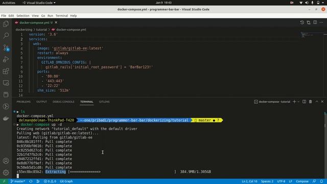327x184 pixels.
Task: Select the docker-compose - tutorial terminal label
Action: 272,102
